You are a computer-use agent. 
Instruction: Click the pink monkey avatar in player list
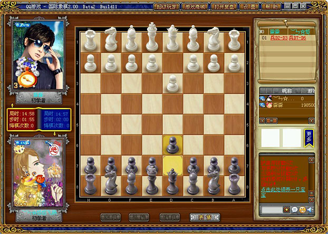[x=269, y=105]
